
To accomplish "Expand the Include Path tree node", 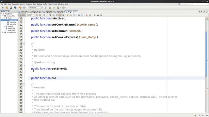I will pyautogui.click(x=3, y=32).
